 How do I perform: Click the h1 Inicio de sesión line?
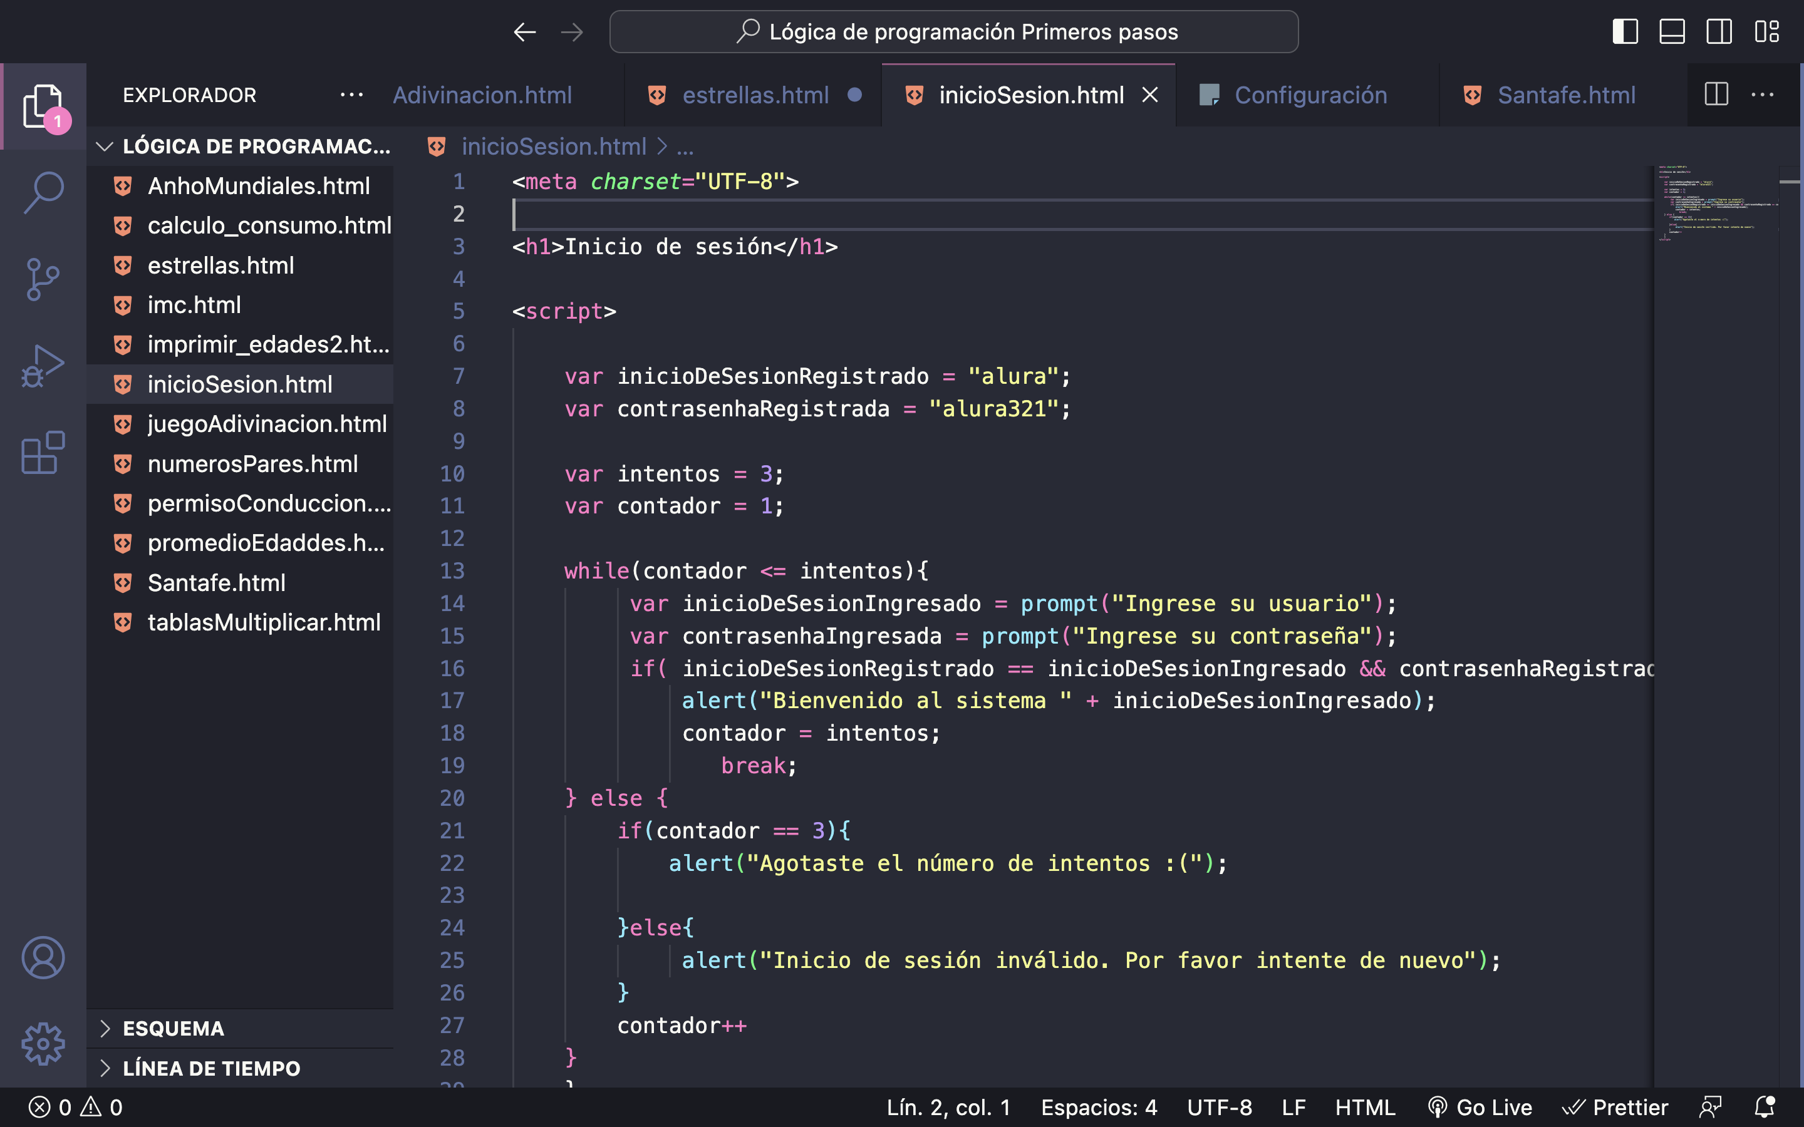click(x=675, y=247)
